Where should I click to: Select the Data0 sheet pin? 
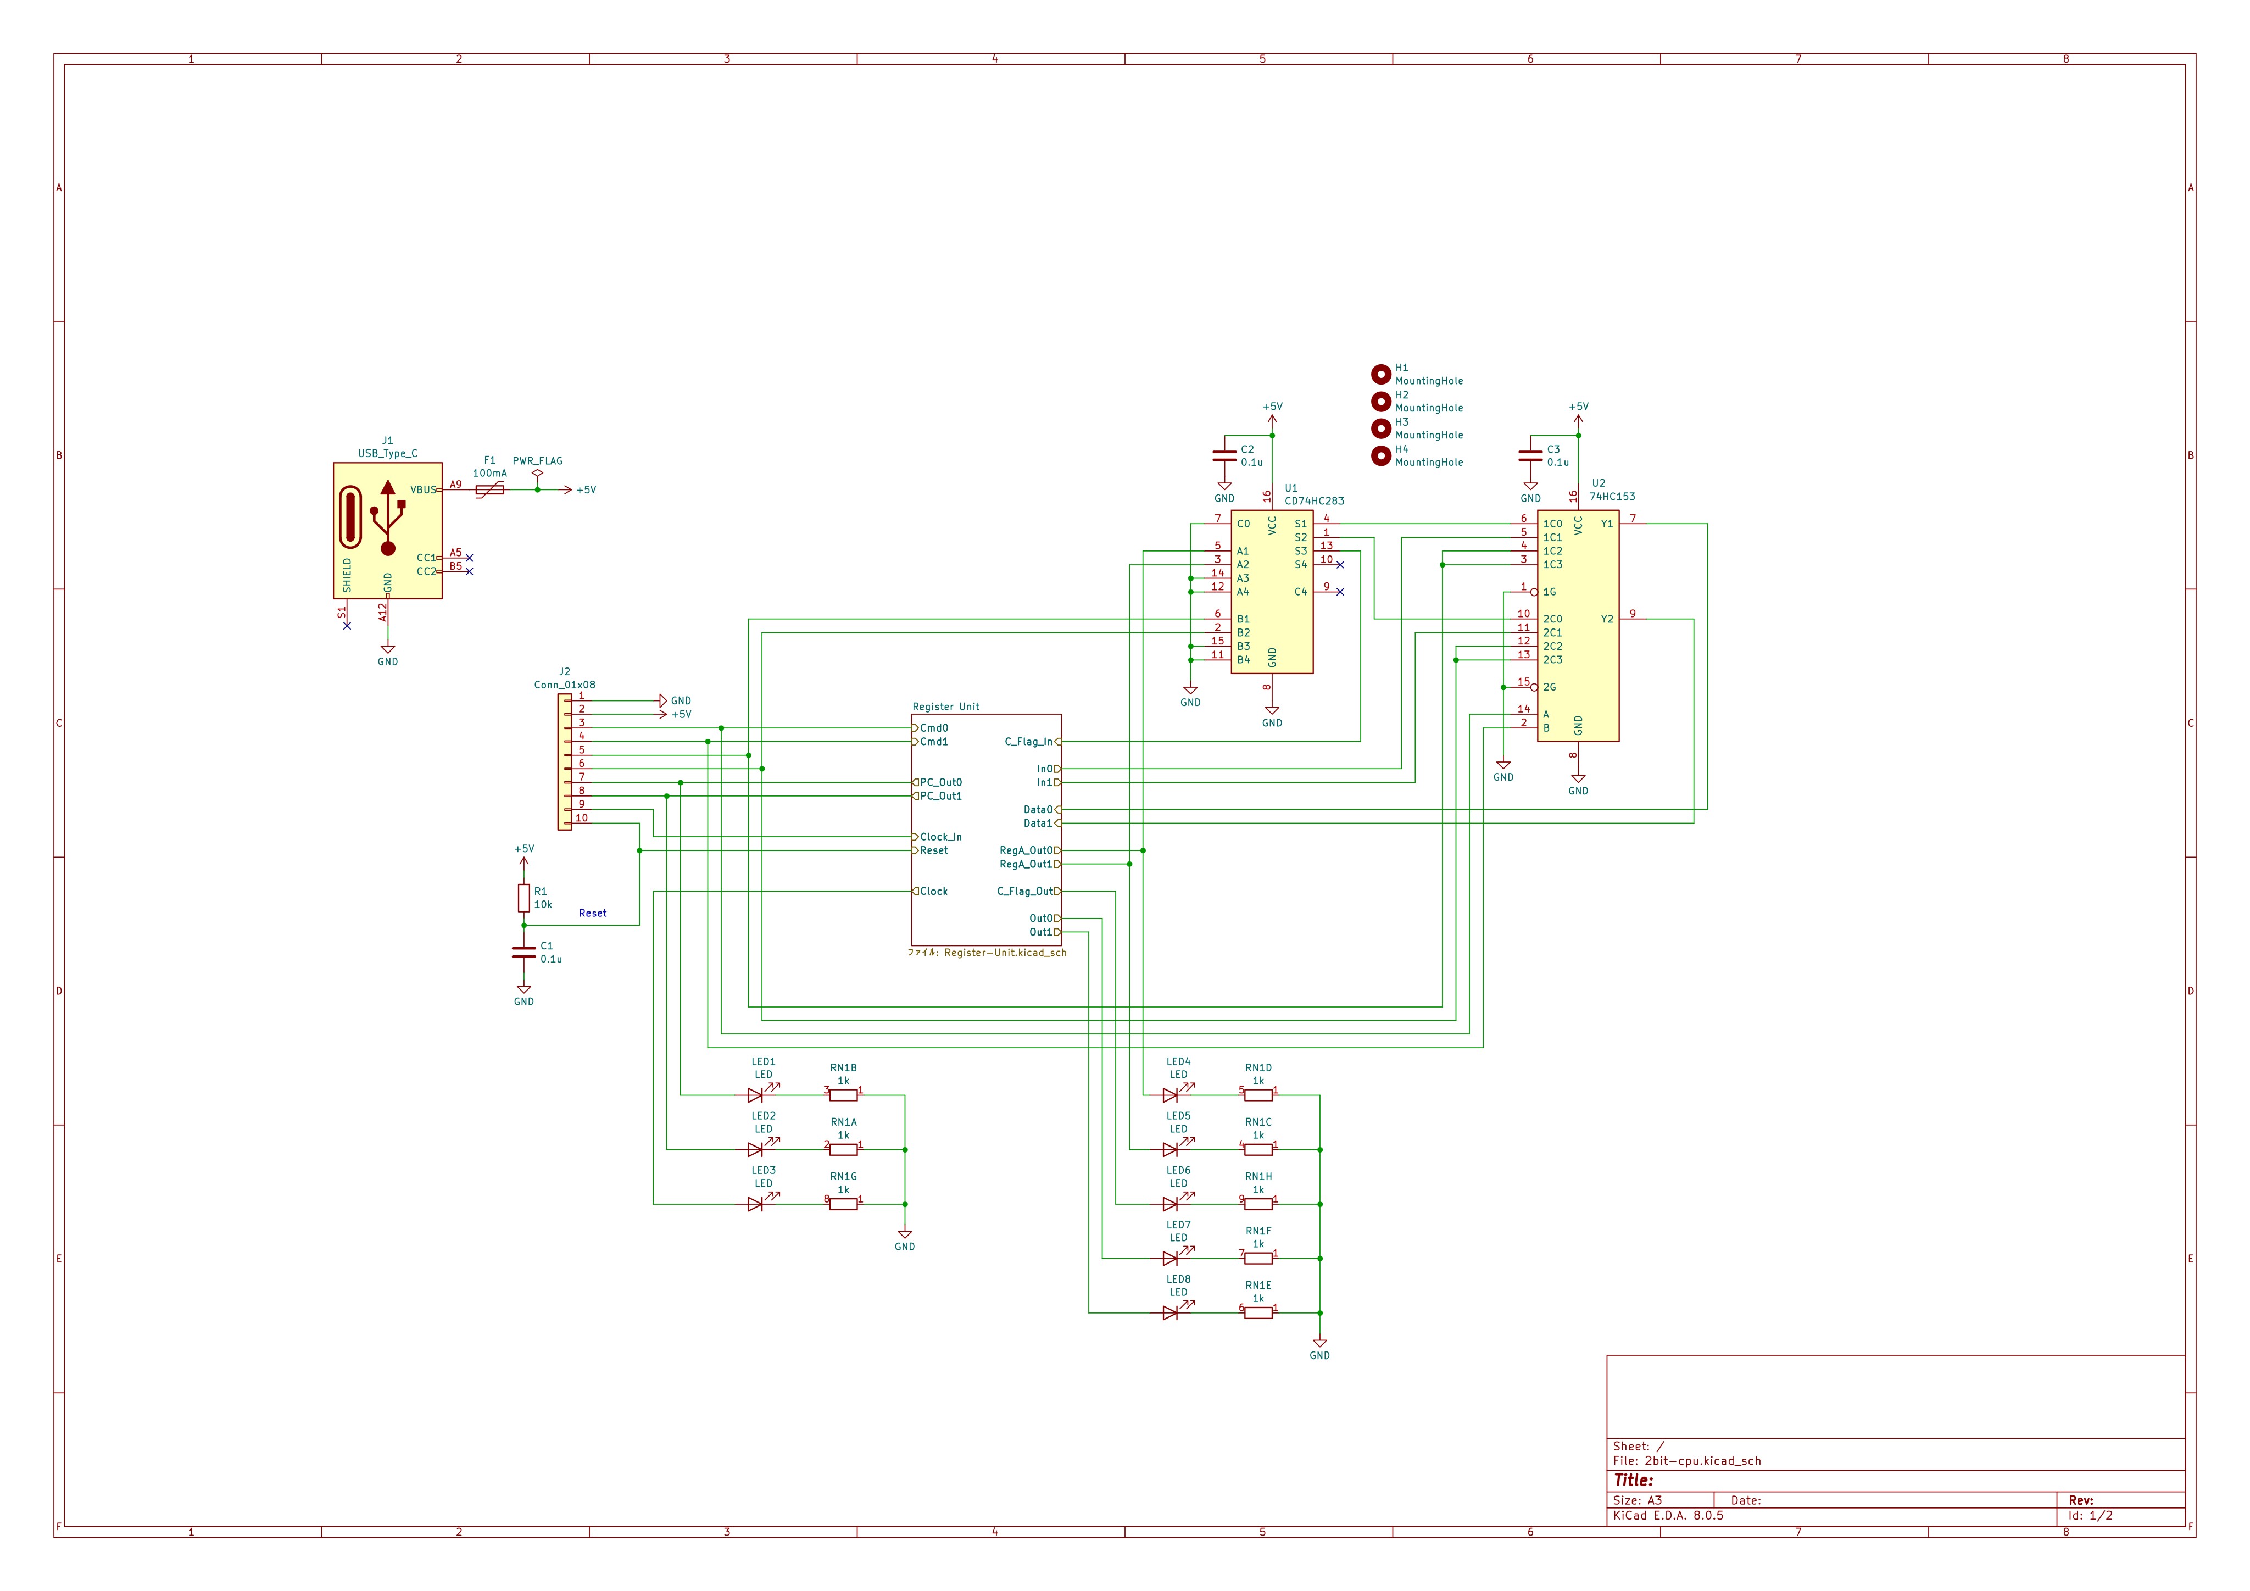point(1042,810)
